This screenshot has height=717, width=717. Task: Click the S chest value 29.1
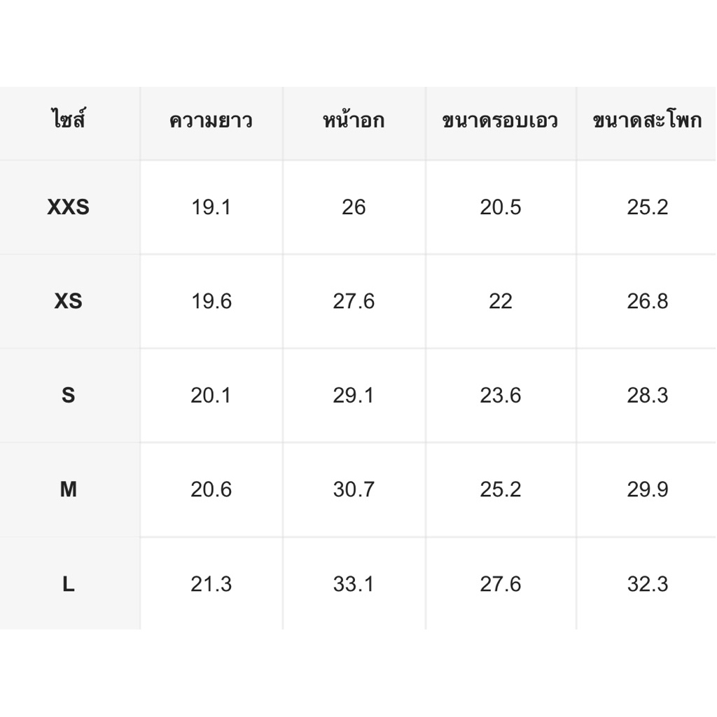pyautogui.click(x=354, y=396)
